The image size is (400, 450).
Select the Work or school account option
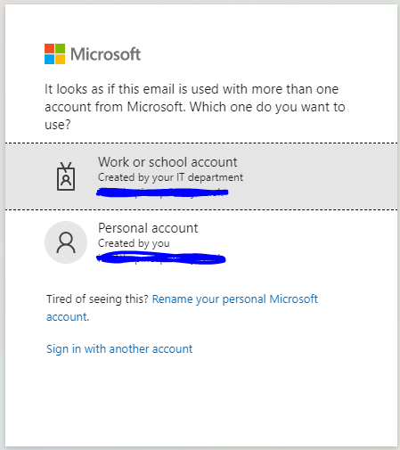[x=201, y=176]
